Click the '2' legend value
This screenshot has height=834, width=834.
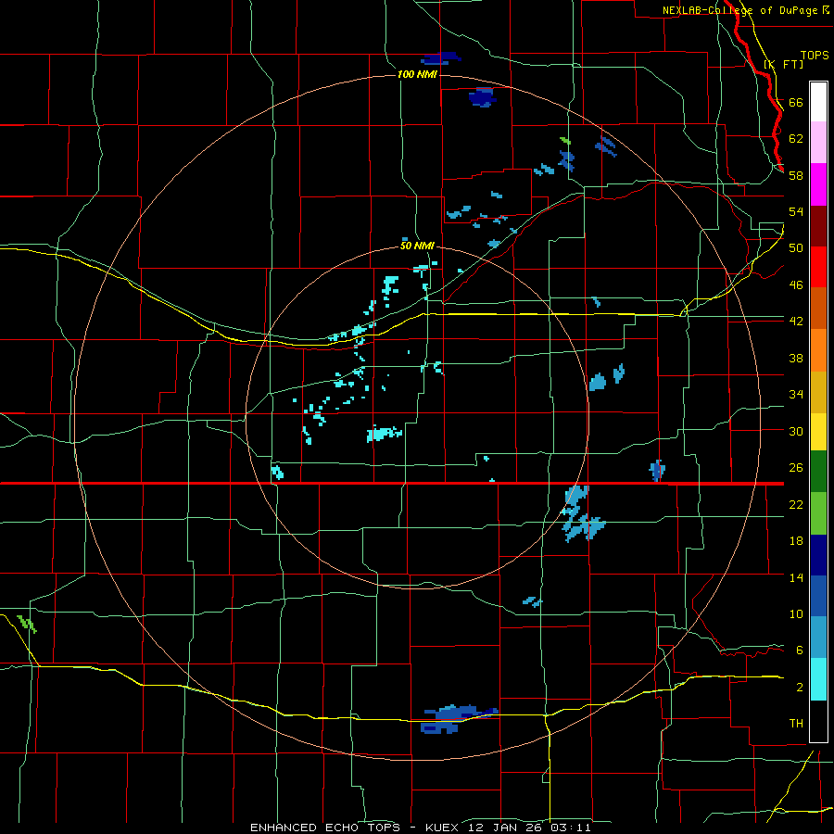coord(800,688)
